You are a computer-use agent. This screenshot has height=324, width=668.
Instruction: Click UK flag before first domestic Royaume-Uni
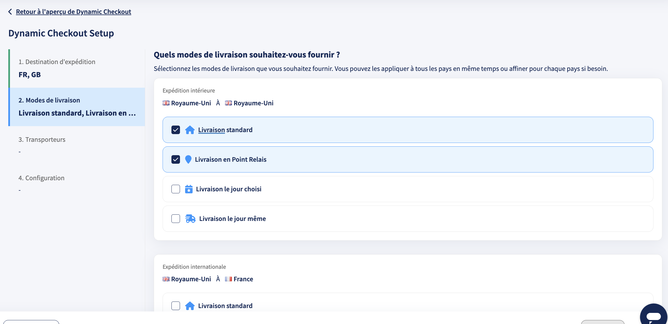(166, 103)
